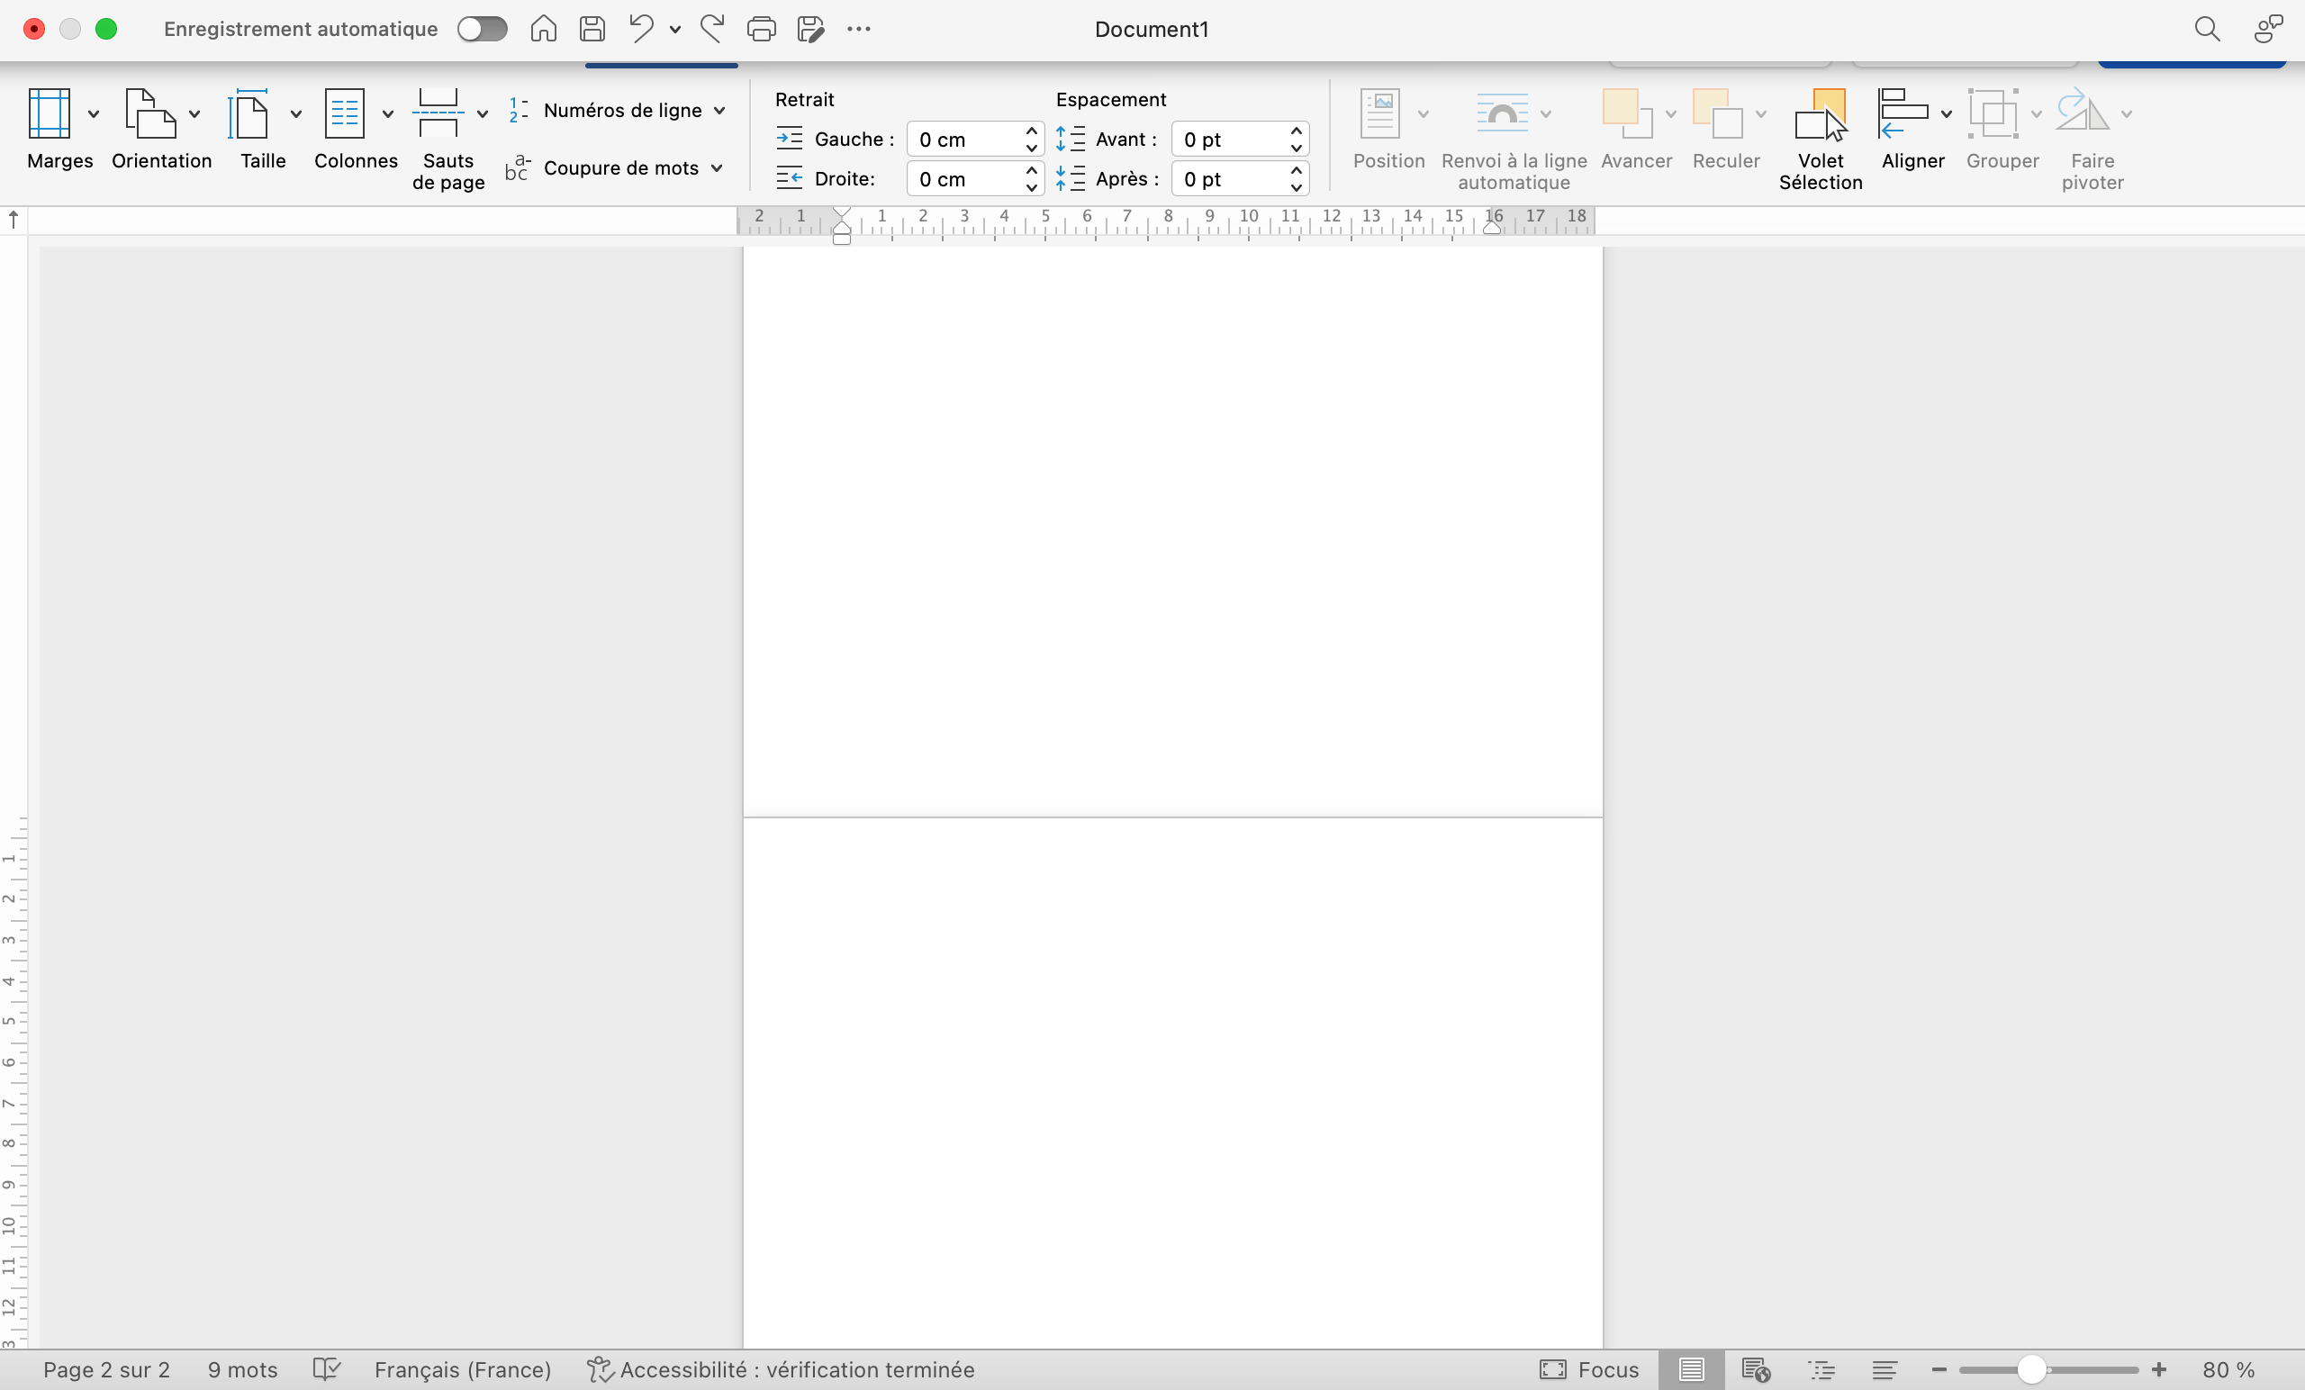
Task: Click the save disk icon
Action: point(592,29)
